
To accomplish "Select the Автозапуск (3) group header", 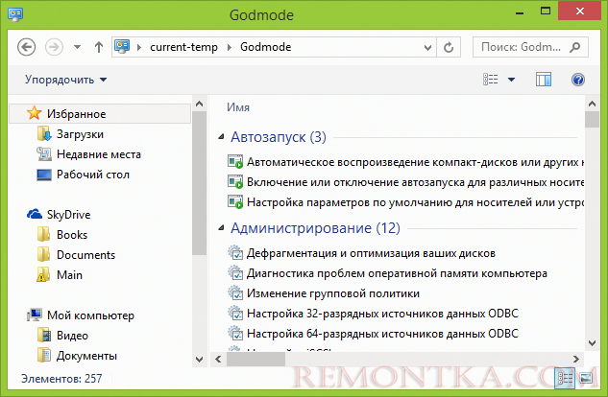I will click(278, 137).
